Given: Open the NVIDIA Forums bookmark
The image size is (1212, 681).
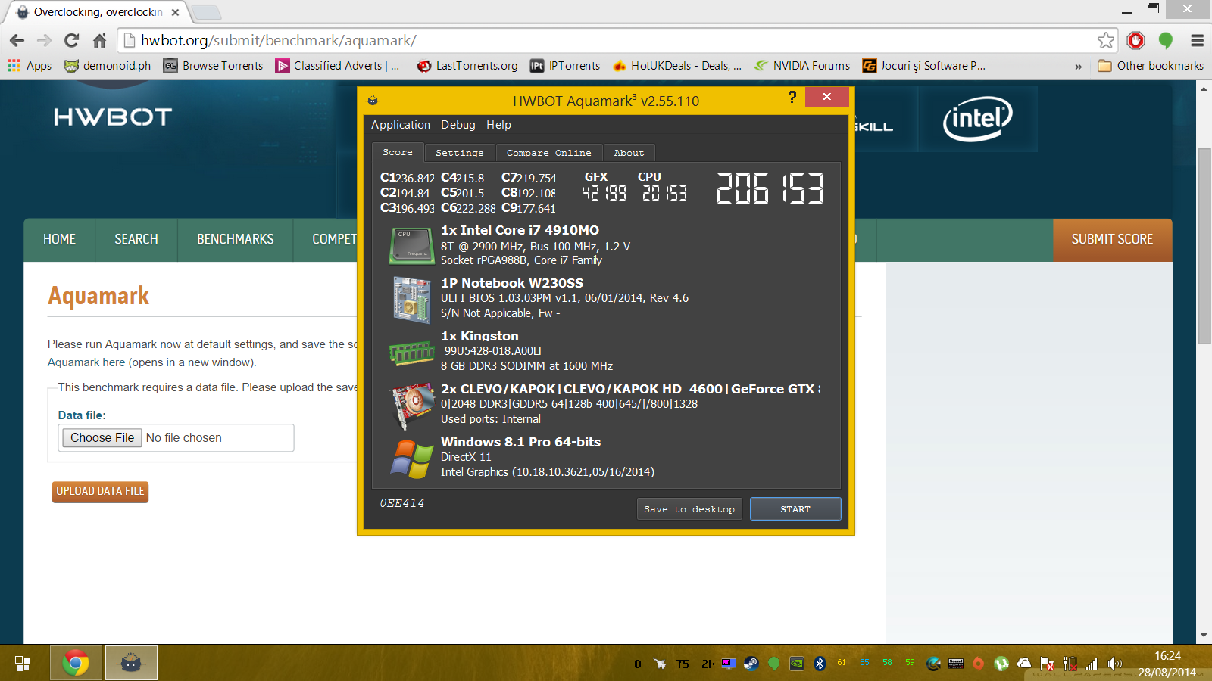Looking at the screenshot, I should 801,66.
